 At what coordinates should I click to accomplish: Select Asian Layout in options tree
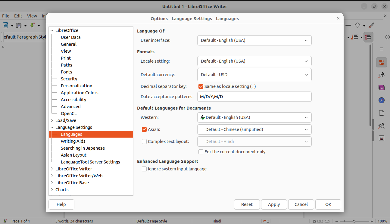point(73,155)
